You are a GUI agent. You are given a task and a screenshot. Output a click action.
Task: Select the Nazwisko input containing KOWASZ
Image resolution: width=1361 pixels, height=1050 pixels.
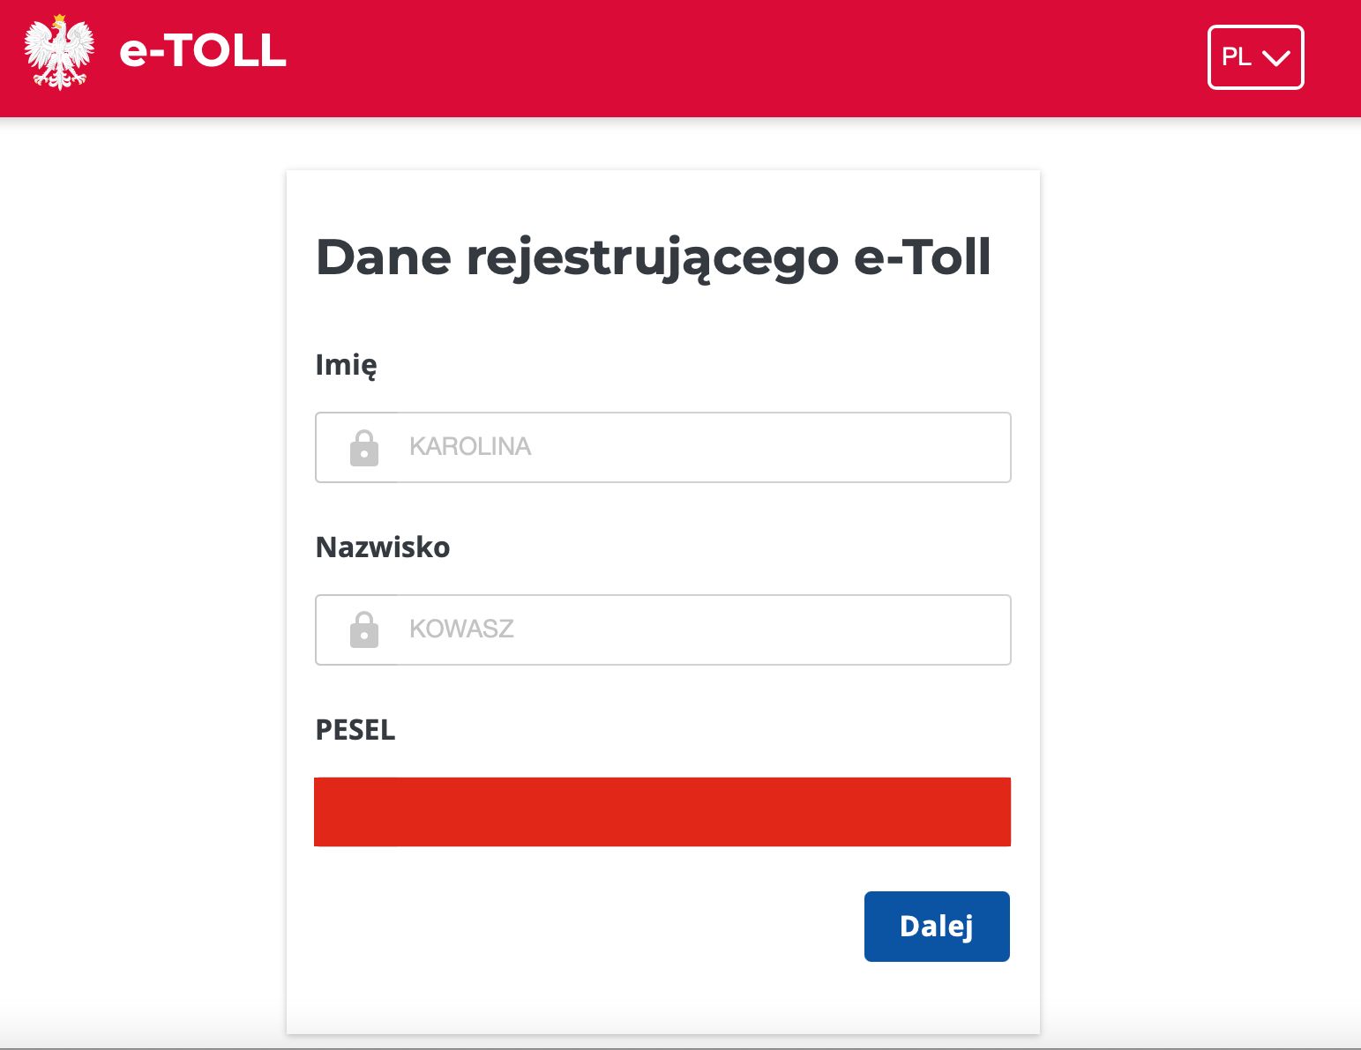pyautogui.click(x=663, y=629)
